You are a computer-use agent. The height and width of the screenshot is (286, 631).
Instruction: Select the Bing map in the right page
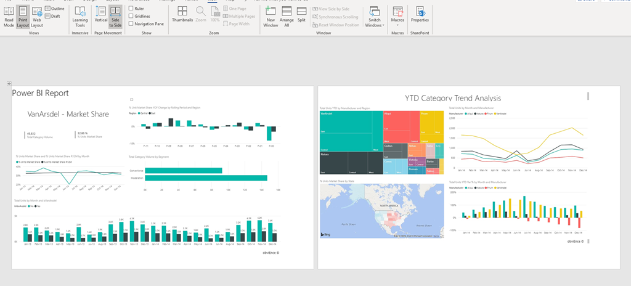pyautogui.click(x=381, y=211)
